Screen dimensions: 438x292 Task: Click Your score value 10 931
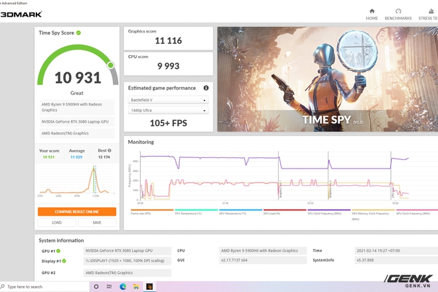coord(48,157)
